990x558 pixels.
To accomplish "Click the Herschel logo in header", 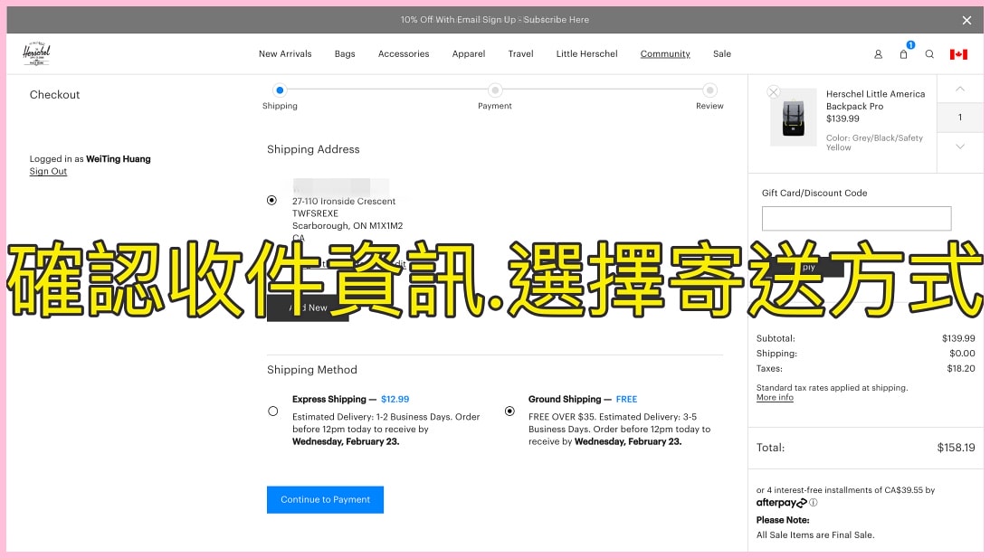I will pos(36,53).
